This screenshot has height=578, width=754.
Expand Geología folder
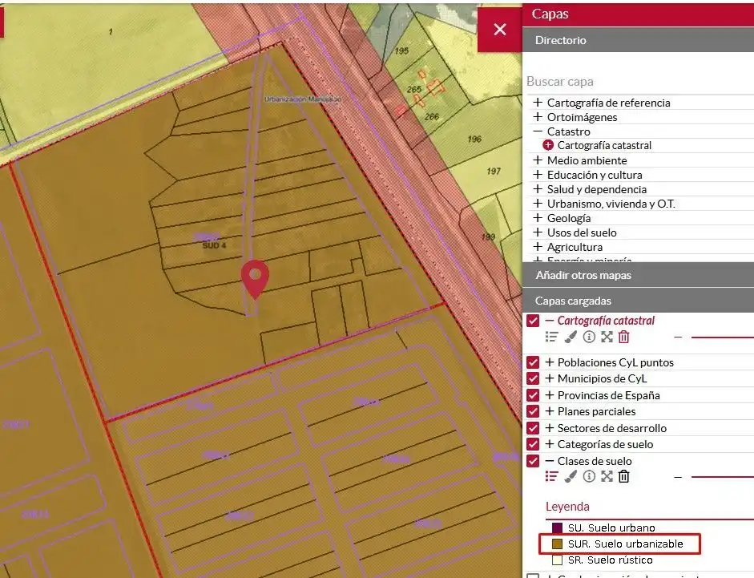click(x=538, y=218)
